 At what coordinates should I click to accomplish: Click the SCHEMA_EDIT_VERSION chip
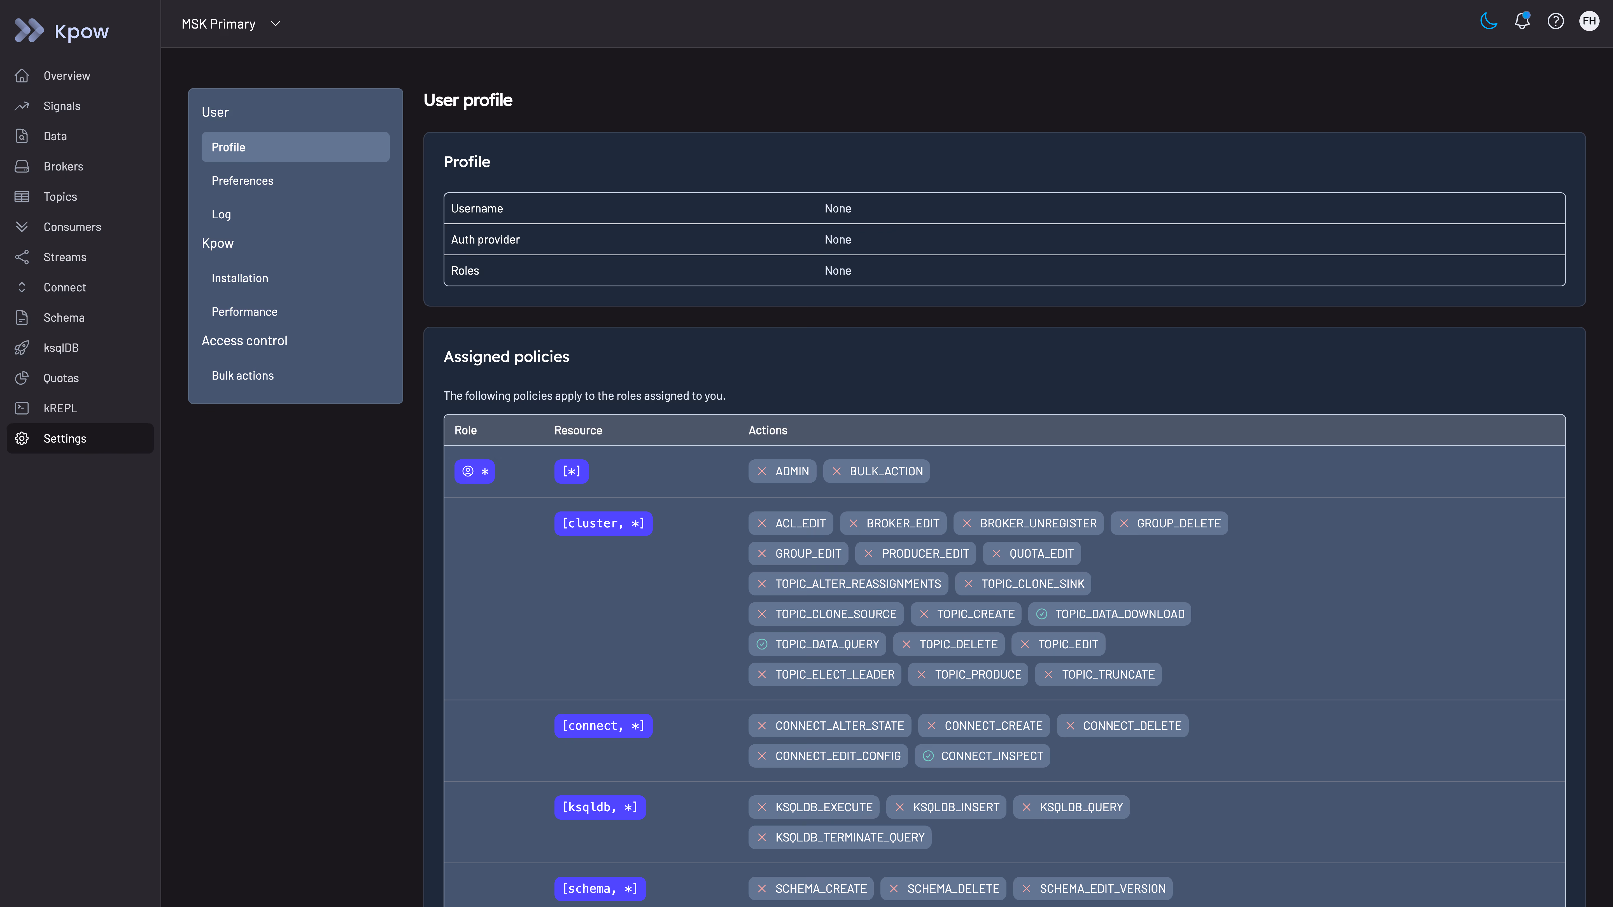point(1093,889)
